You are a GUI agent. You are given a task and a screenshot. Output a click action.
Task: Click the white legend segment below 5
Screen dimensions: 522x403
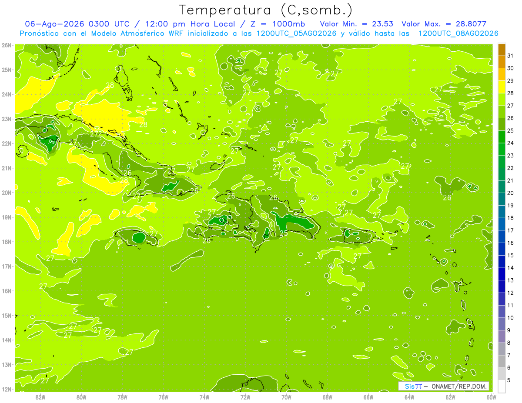coord(502,386)
